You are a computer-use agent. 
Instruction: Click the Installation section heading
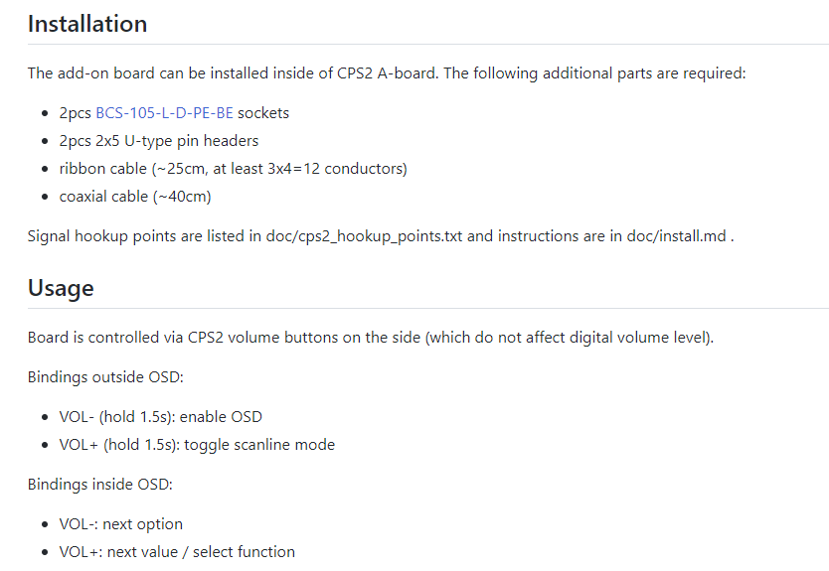(87, 24)
